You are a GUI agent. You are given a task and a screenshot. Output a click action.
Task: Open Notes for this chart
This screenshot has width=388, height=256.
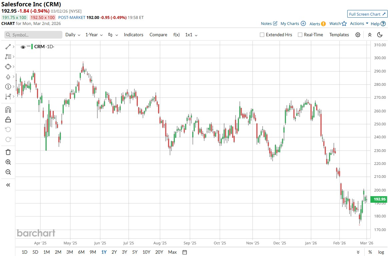tap(269, 23)
